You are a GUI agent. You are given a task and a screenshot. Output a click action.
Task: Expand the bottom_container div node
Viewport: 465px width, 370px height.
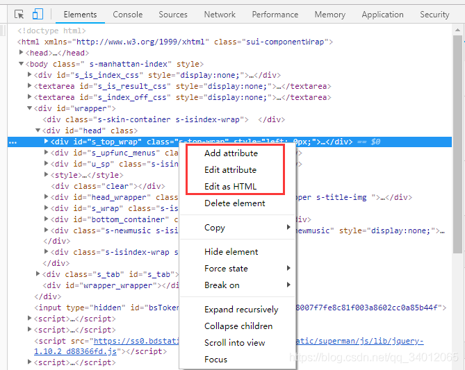coord(46,219)
